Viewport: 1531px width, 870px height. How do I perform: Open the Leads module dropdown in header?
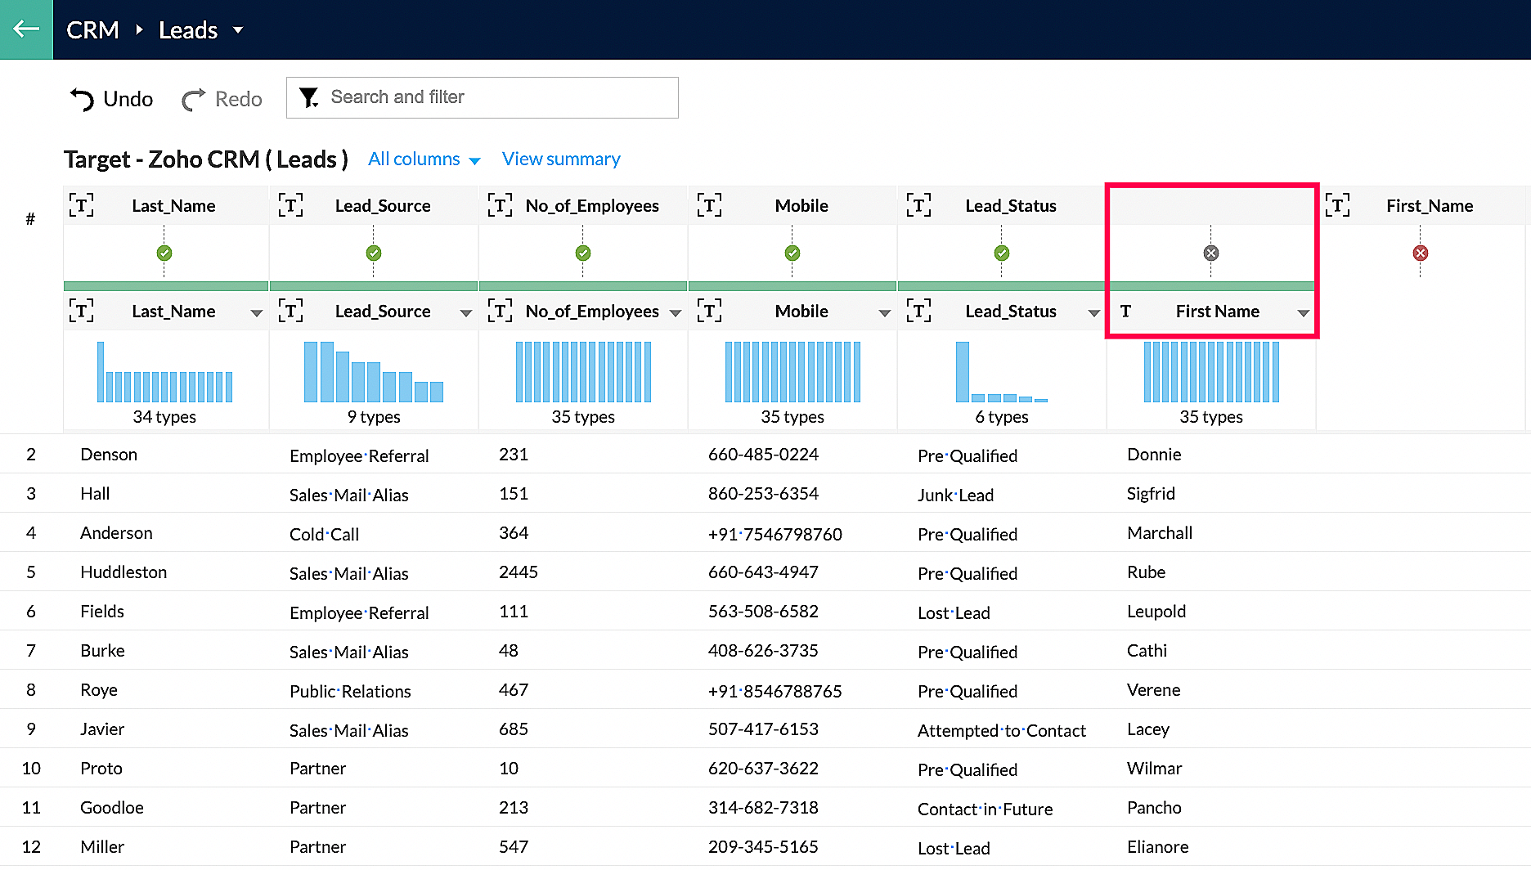(238, 30)
